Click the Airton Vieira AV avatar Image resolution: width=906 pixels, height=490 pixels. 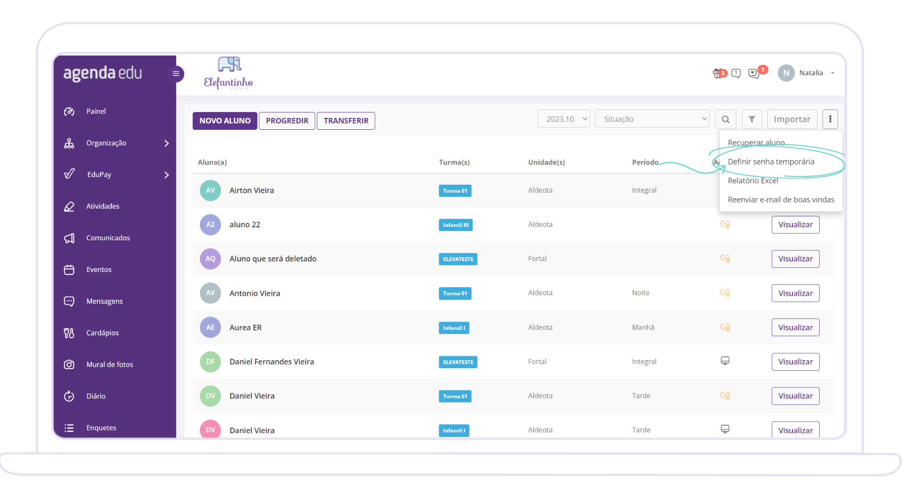coord(210,190)
